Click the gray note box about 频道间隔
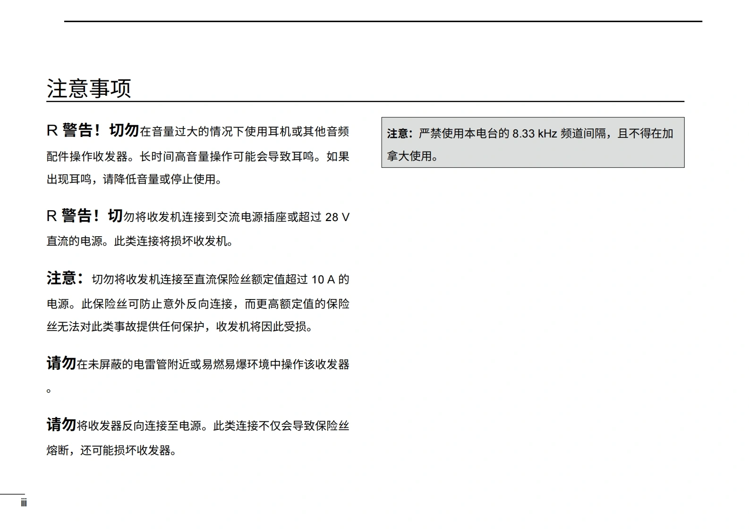This screenshot has height=530, width=749. [532, 143]
